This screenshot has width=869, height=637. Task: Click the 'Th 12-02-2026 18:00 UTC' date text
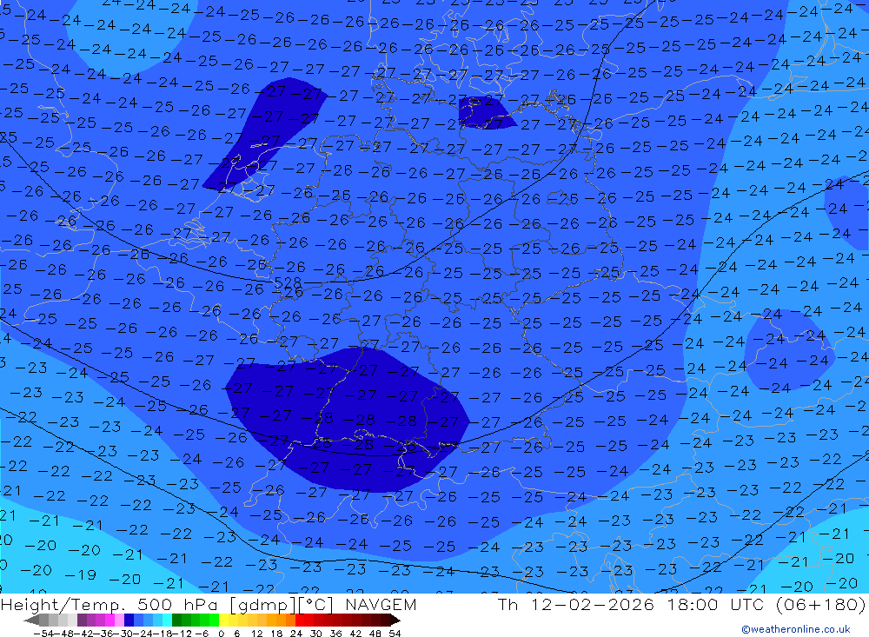[x=630, y=604]
